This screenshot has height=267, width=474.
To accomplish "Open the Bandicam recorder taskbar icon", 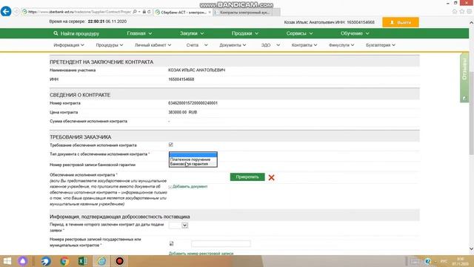I will [120, 261].
